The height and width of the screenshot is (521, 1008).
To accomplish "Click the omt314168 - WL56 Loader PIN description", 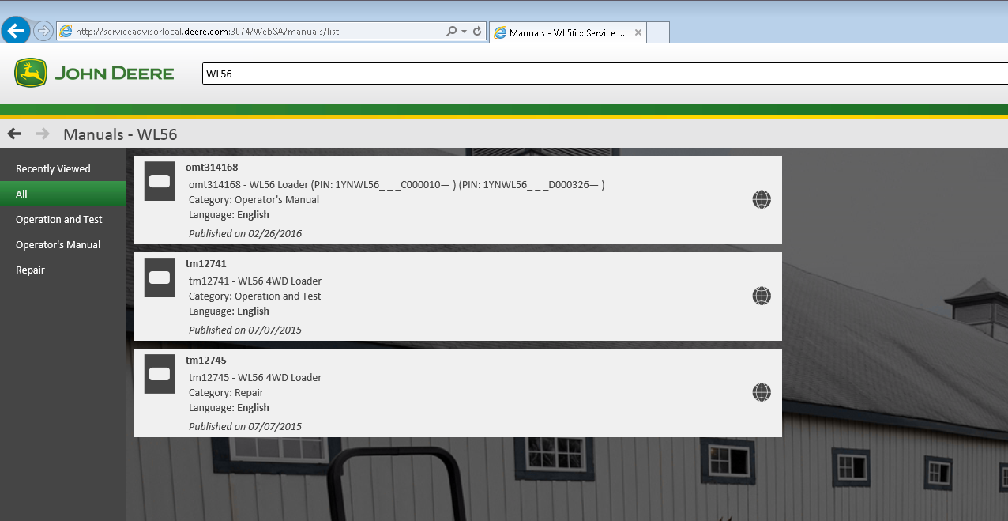I will [x=397, y=184].
